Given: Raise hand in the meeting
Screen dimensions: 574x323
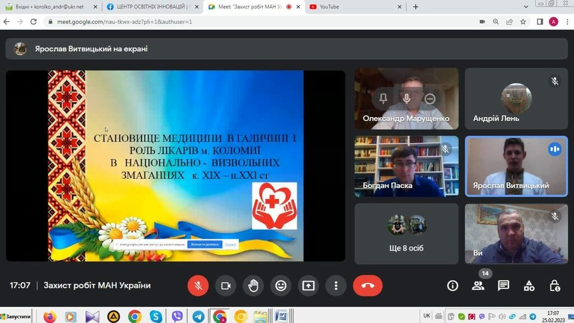Looking at the screenshot, I should coord(253,285).
